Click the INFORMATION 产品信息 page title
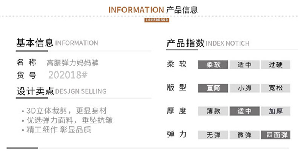Screen dimensions: 298x152 coord(153,10)
